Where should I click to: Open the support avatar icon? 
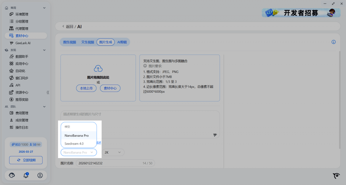pyautogui.click(x=11, y=175)
